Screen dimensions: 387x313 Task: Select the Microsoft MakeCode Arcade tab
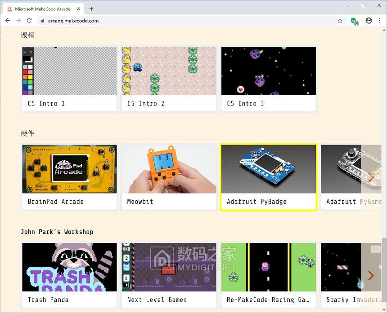tap(43, 9)
